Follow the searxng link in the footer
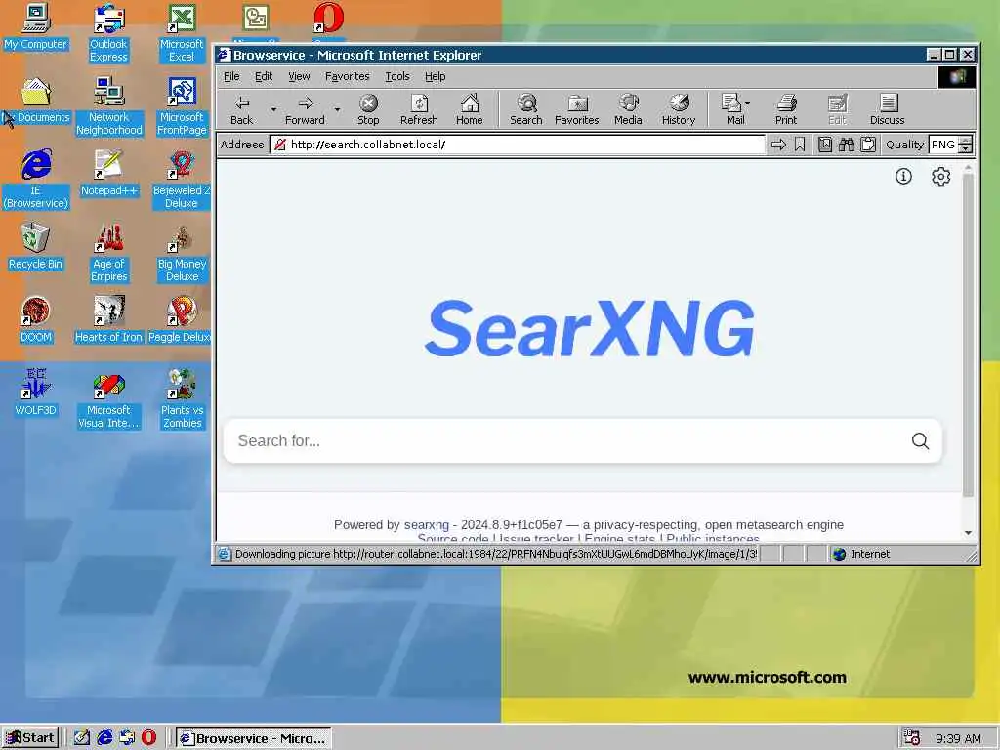 click(x=427, y=524)
